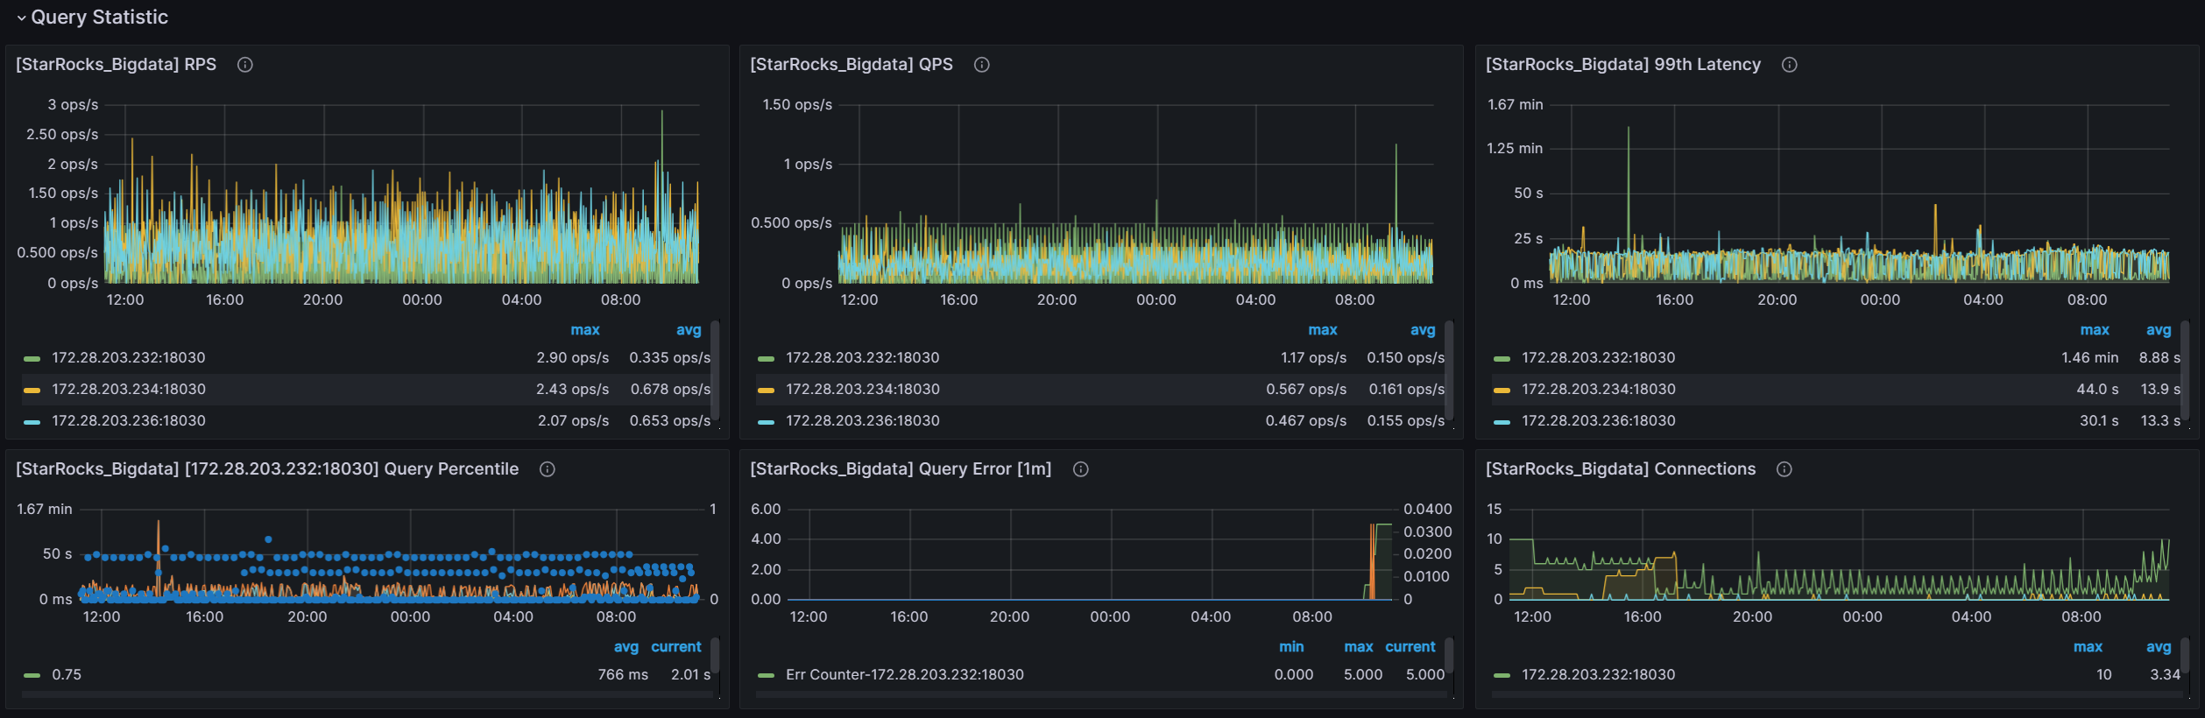Viewport: 2205px width, 718px height.
Task: Toggle the 0.75 percentile legend series
Action: click(67, 675)
